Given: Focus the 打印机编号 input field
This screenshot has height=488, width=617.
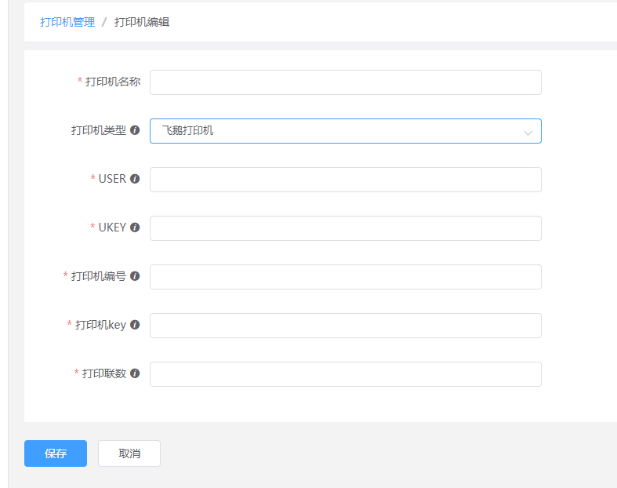Looking at the screenshot, I should click(x=346, y=277).
